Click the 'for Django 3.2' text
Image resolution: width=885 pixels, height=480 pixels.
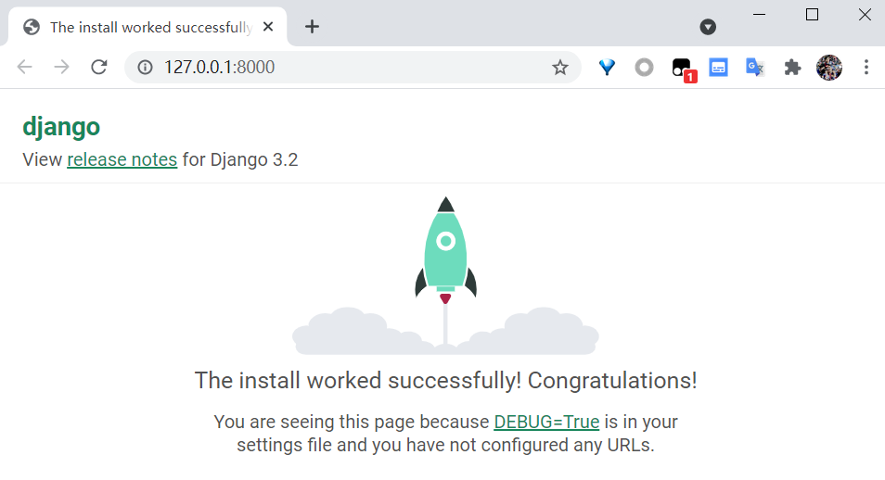240,159
